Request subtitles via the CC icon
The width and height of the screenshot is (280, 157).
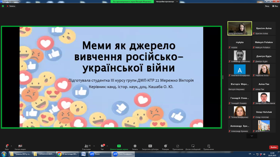click(x=150, y=146)
